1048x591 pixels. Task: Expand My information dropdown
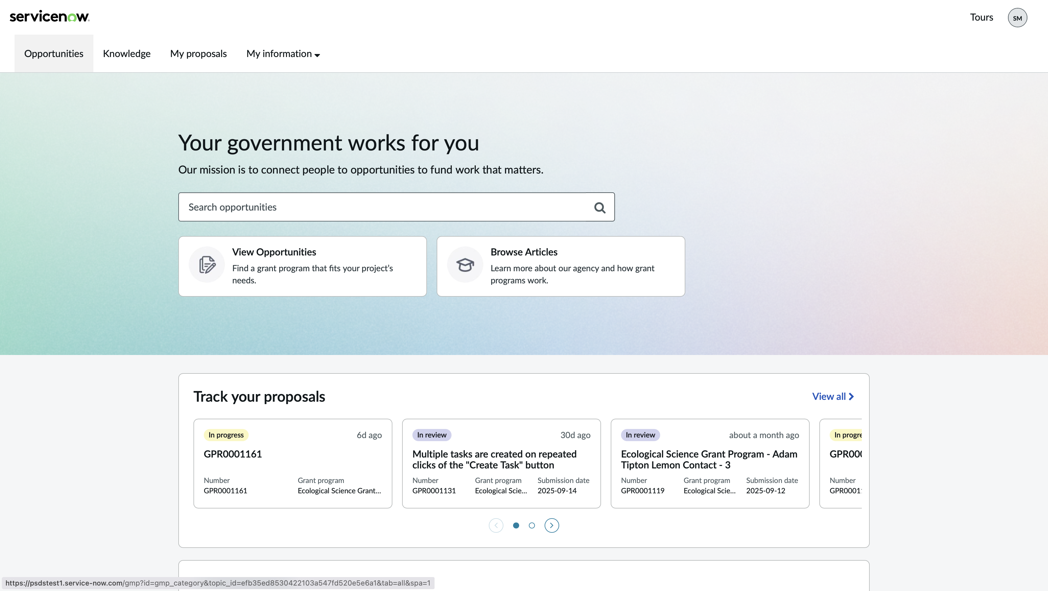[x=283, y=54]
